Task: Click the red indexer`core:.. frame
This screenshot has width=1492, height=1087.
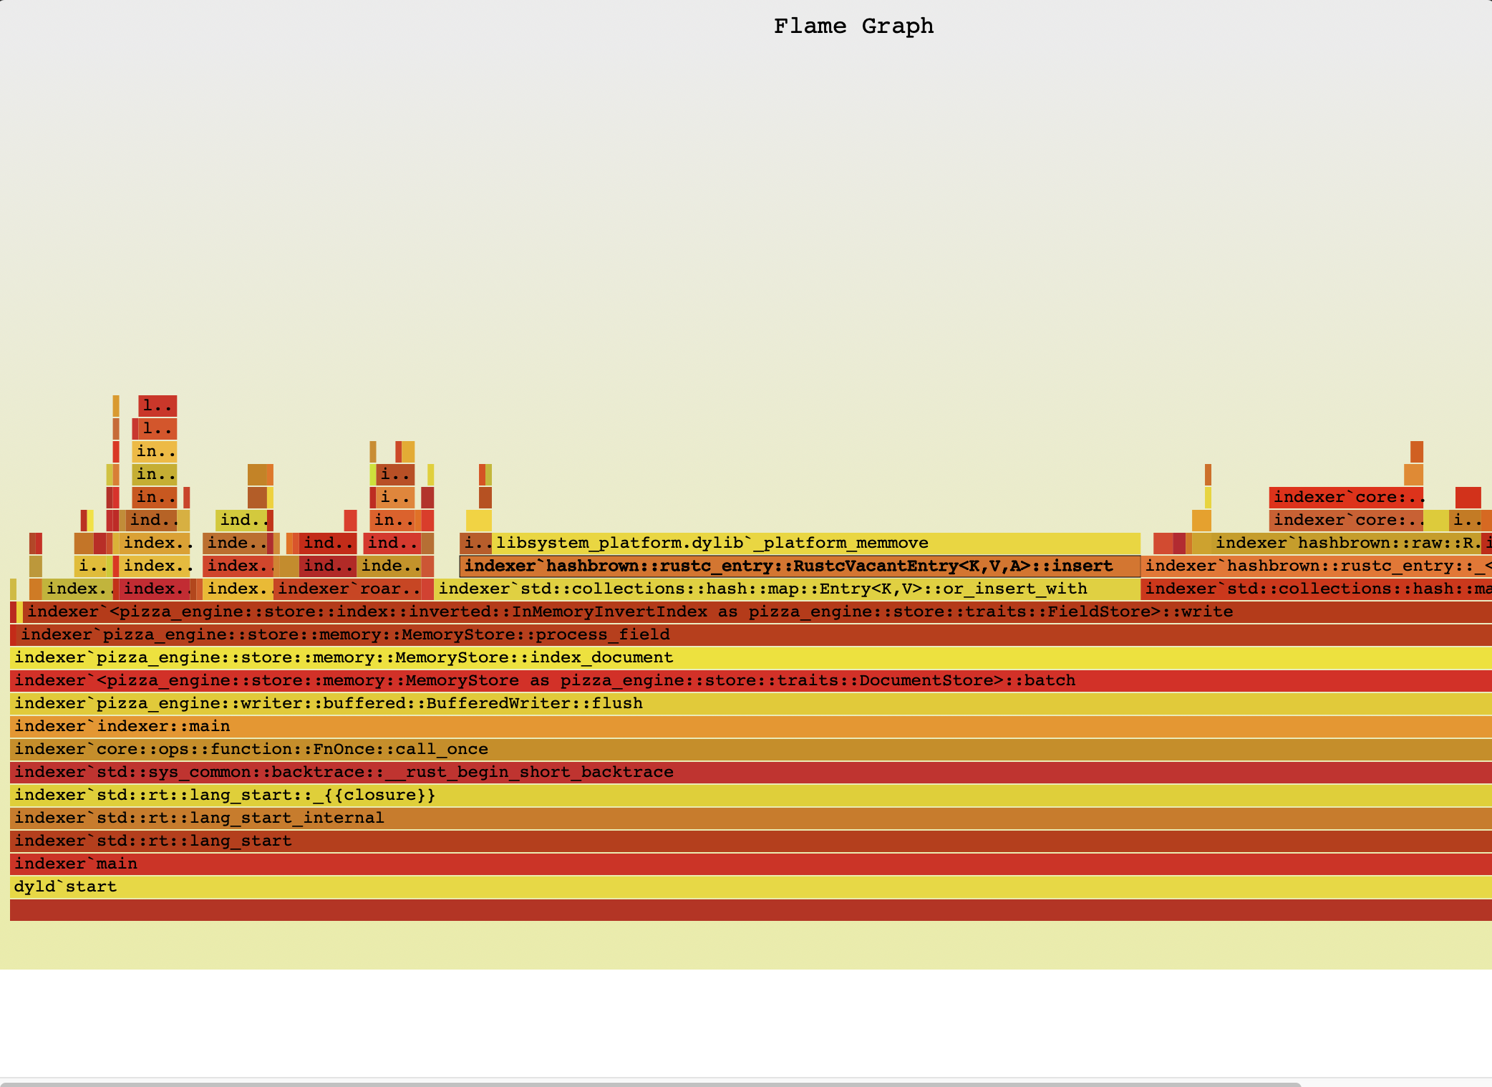Action: (1346, 497)
